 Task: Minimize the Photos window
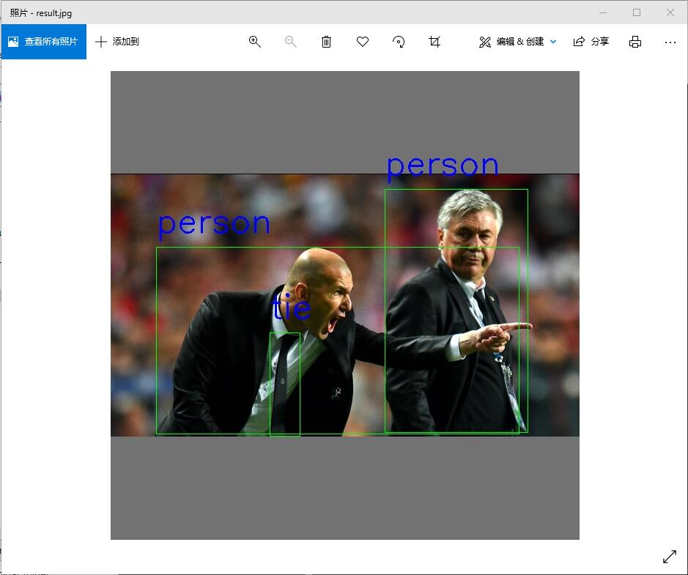pos(603,12)
